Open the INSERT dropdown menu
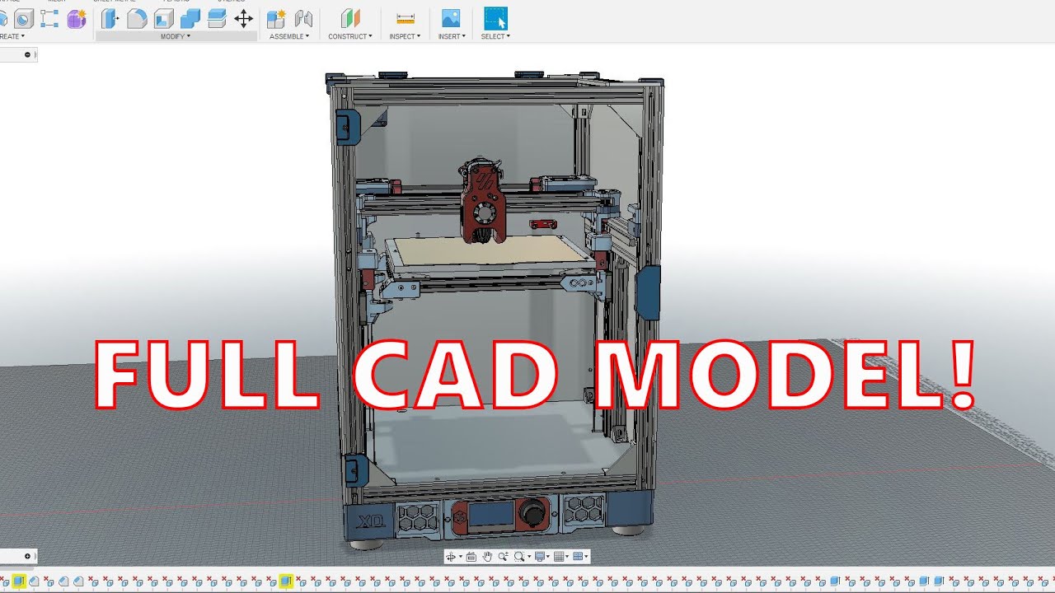Screen dimensions: 1055x593 [452, 36]
